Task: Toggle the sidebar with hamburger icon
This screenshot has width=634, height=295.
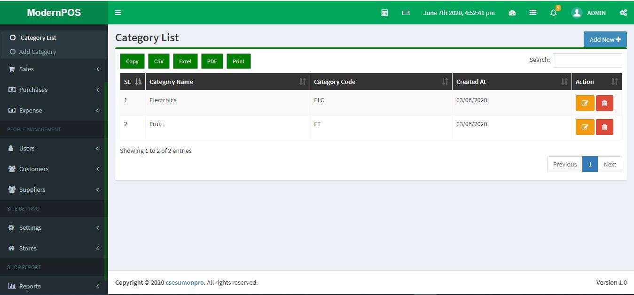Action: point(118,13)
